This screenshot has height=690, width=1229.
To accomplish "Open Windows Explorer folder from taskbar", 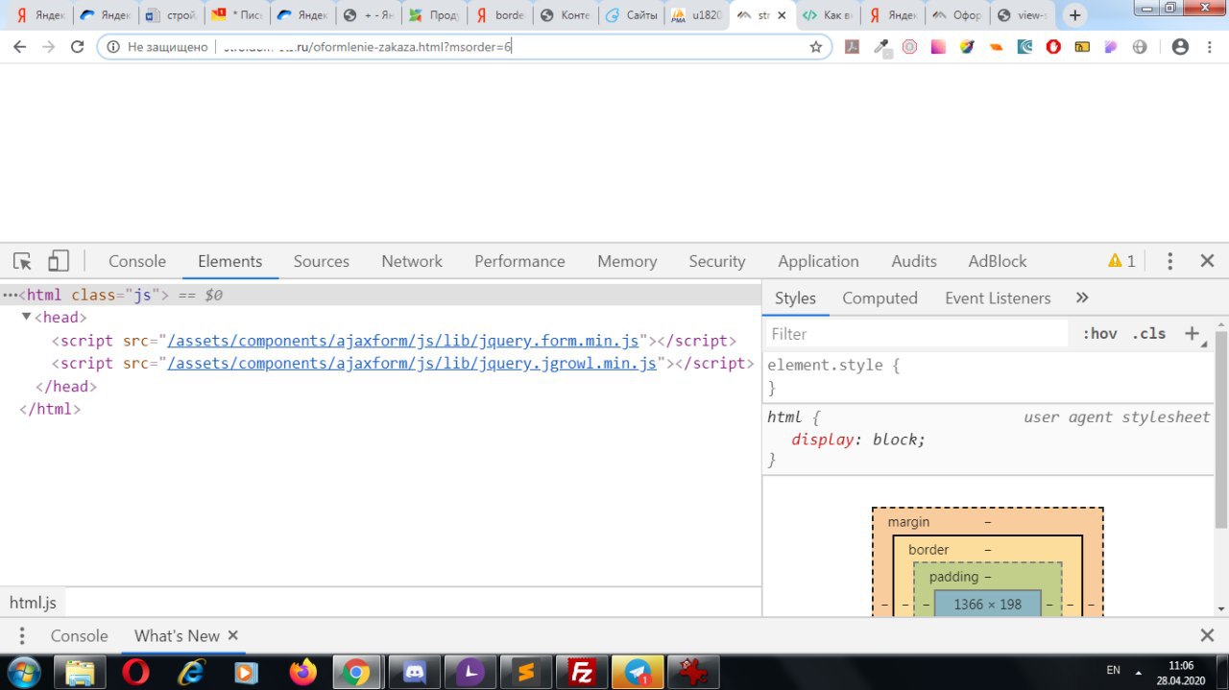I will (x=80, y=673).
